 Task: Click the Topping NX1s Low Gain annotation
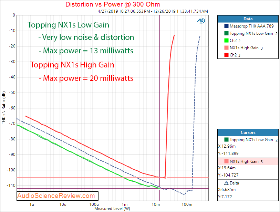pyautogui.click(x=68, y=25)
